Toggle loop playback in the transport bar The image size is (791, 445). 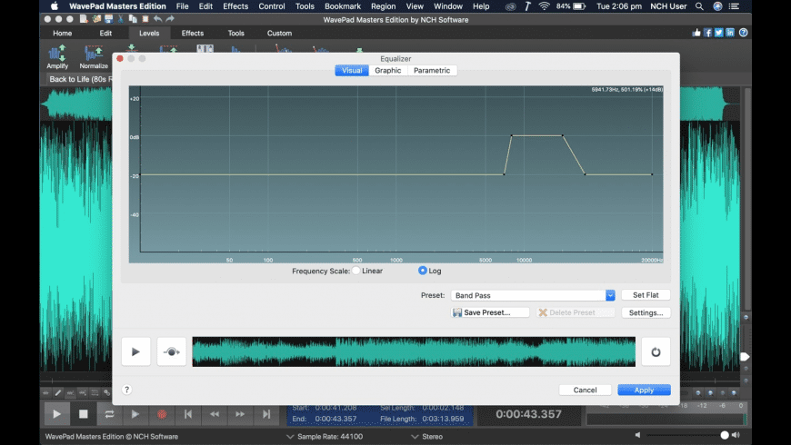pos(109,414)
